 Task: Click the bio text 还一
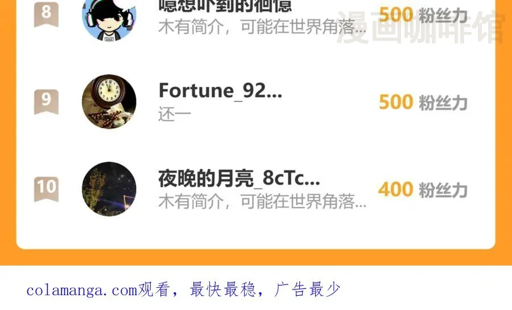(x=175, y=115)
